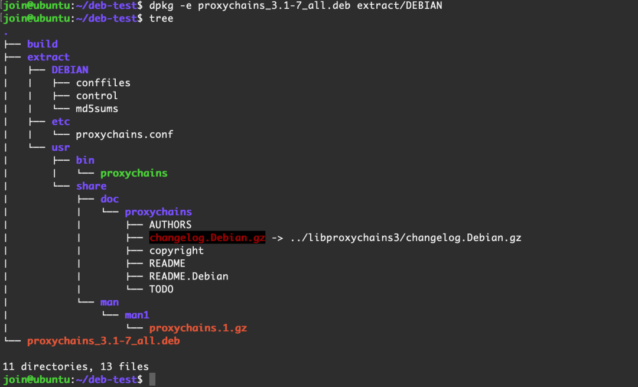638x387 pixels.
Task: Click the 'proxychains_3.1-7_all.deb' entry in the tree
Action: point(103,341)
